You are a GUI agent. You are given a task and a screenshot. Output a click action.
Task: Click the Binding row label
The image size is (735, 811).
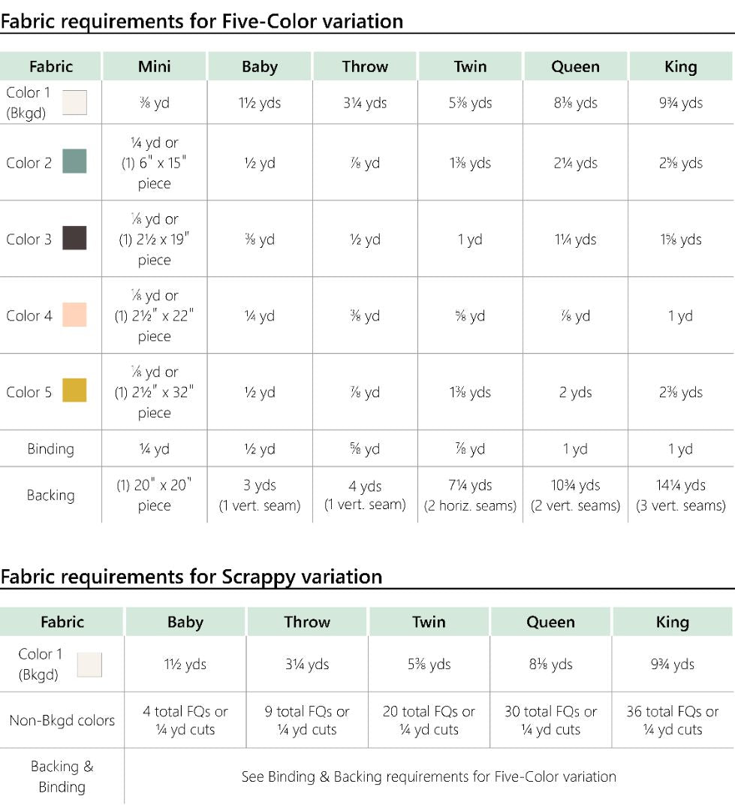[x=50, y=448]
